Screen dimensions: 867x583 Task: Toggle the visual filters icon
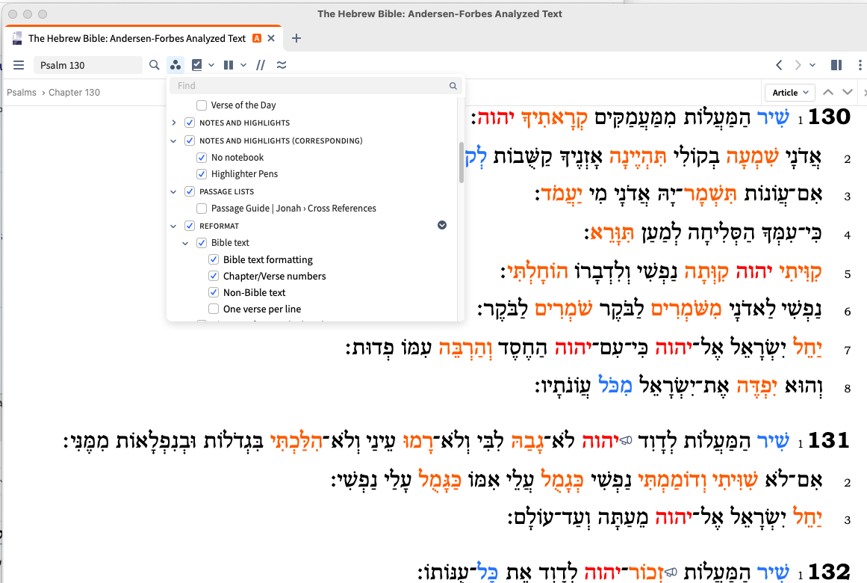click(175, 65)
